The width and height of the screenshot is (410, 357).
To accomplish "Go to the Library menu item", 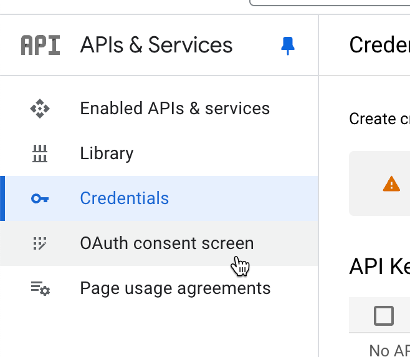I will (x=107, y=154).
